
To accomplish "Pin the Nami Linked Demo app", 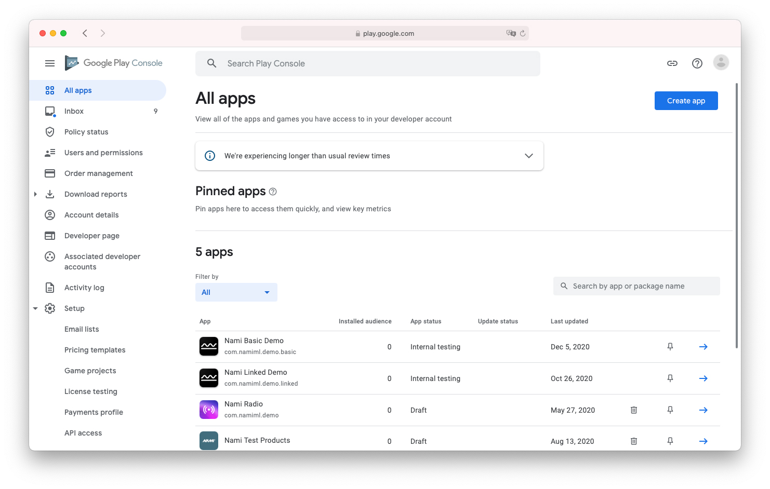I will coord(670,378).
